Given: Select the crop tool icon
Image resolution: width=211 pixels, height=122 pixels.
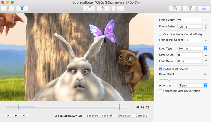Looking at the screenshot, I should click(x=103, y=8).
